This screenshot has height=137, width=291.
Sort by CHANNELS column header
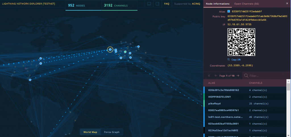coord(255,83)
